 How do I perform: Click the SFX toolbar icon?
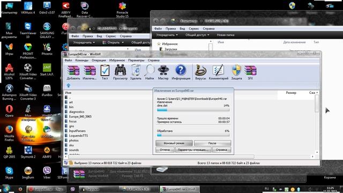[x=250, y=72]
